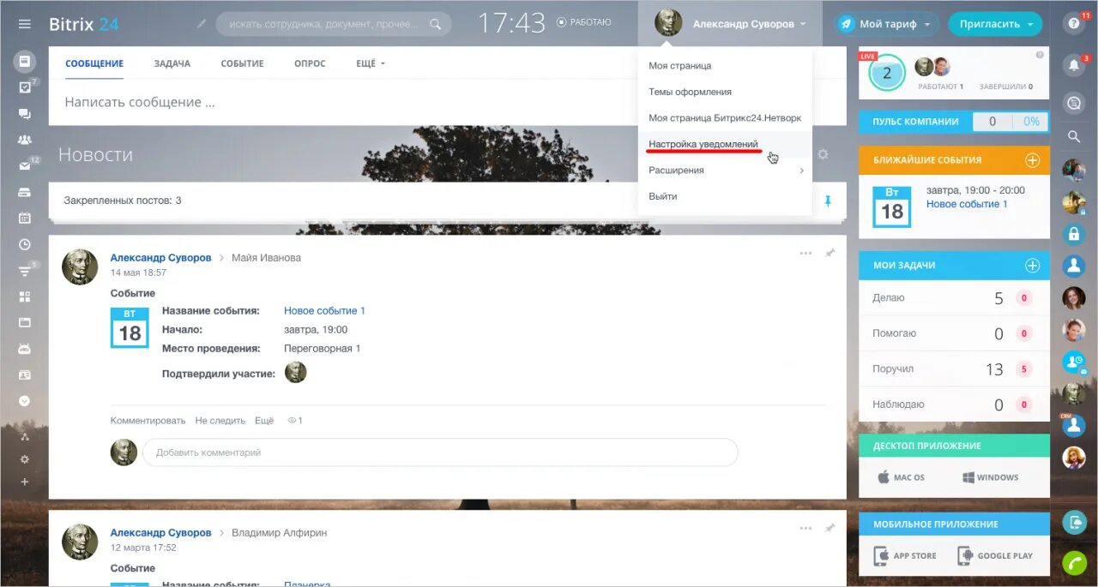Click the pin icon by Закрепленных постов
This screenshot has width=1098, height=587.
point(828,201)
